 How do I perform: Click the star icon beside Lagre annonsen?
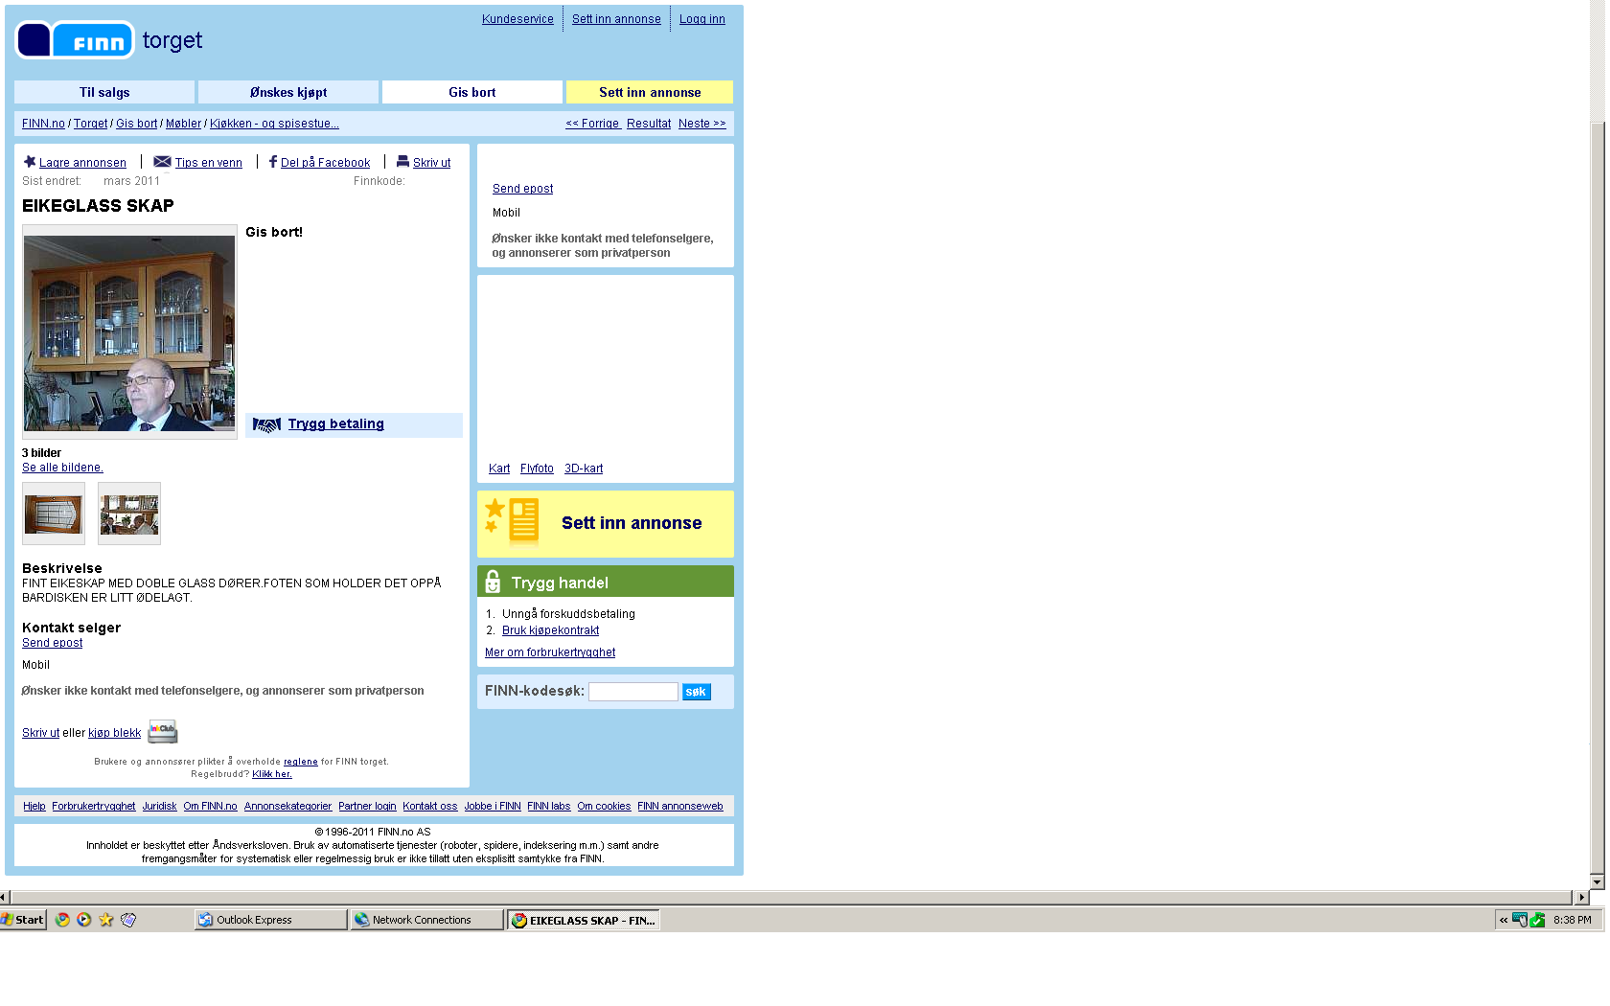(30, 162)
